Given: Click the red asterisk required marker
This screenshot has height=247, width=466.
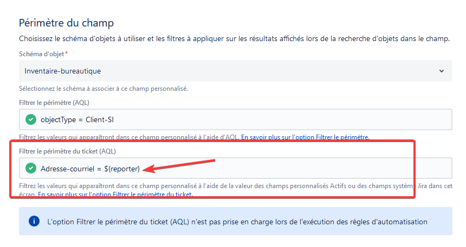Looking at the screenshot, I should [66, 54].
